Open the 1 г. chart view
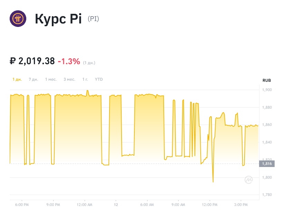 (x=85, y=79)
